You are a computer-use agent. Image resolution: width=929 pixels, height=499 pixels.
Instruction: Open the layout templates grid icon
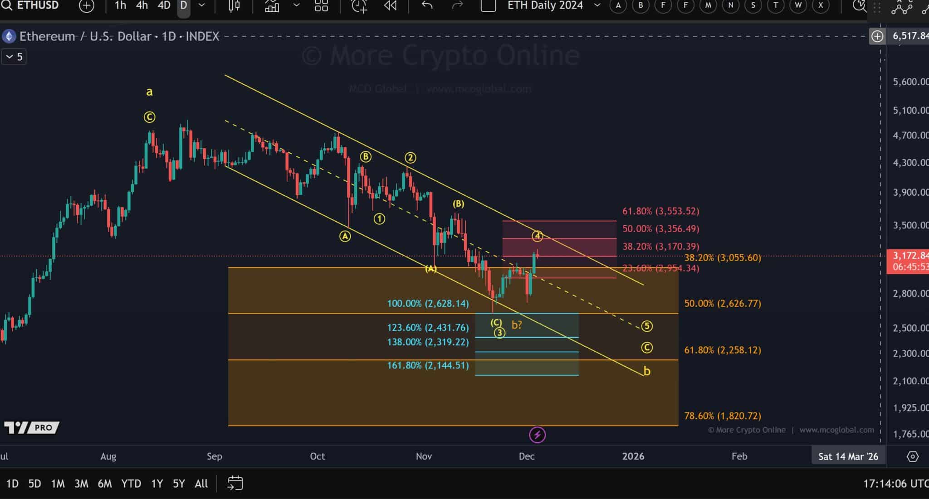click(321, 6)
